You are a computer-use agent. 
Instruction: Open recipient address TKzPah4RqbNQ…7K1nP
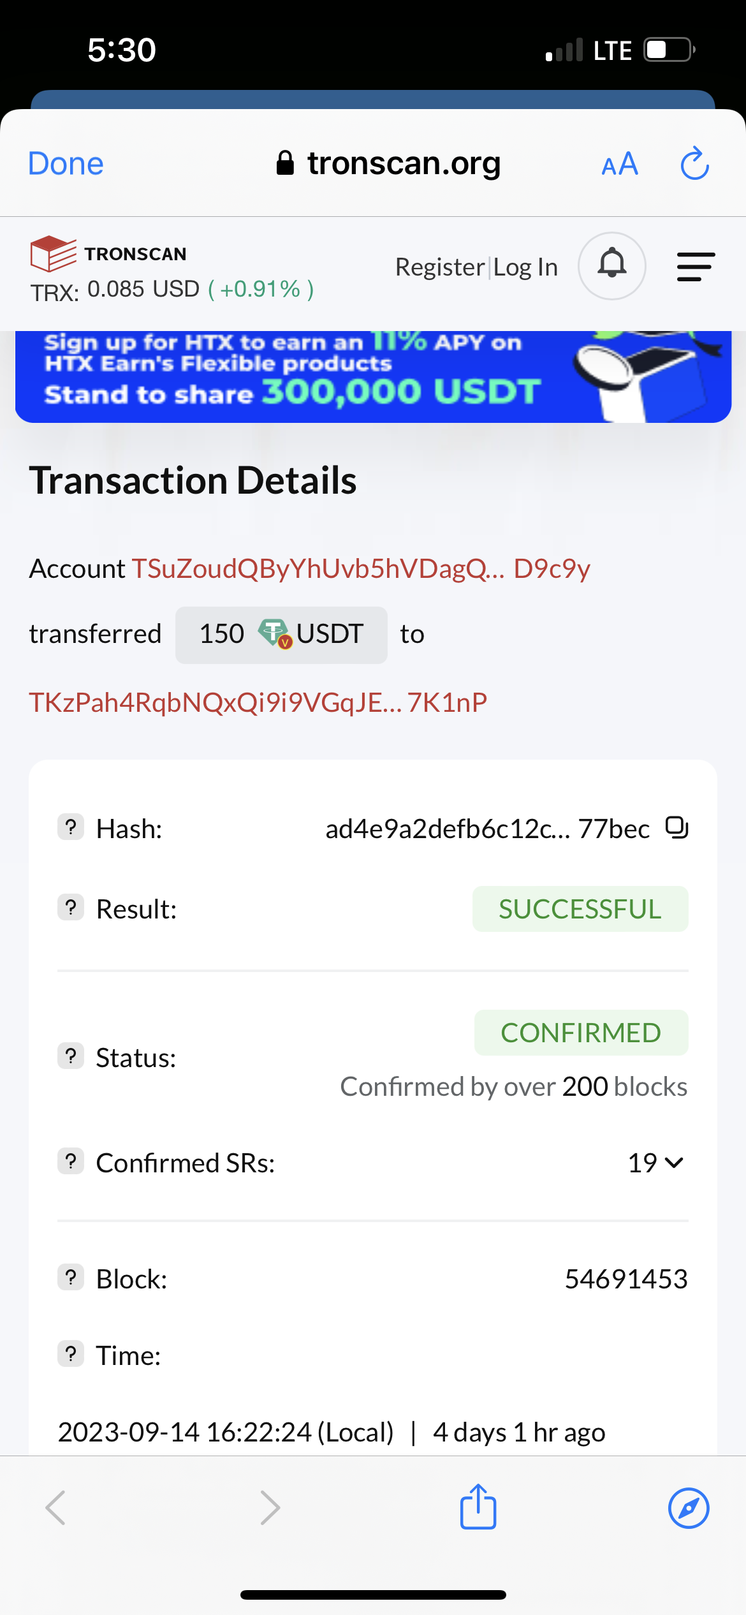258,702
